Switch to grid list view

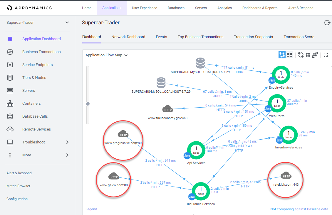pos(289,55)
